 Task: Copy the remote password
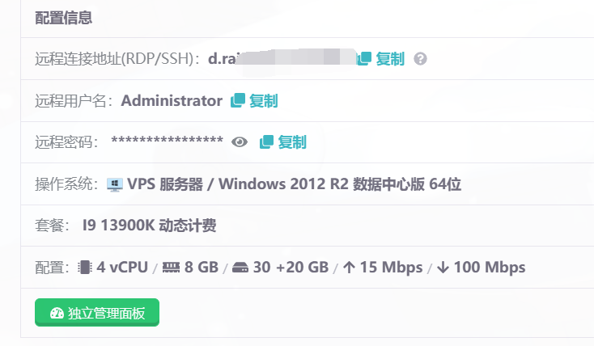283,142
